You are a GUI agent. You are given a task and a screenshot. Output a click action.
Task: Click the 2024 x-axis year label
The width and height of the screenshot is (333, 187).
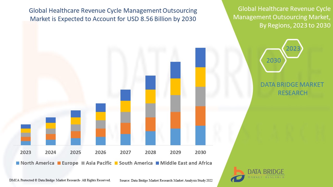coord(50,152)
